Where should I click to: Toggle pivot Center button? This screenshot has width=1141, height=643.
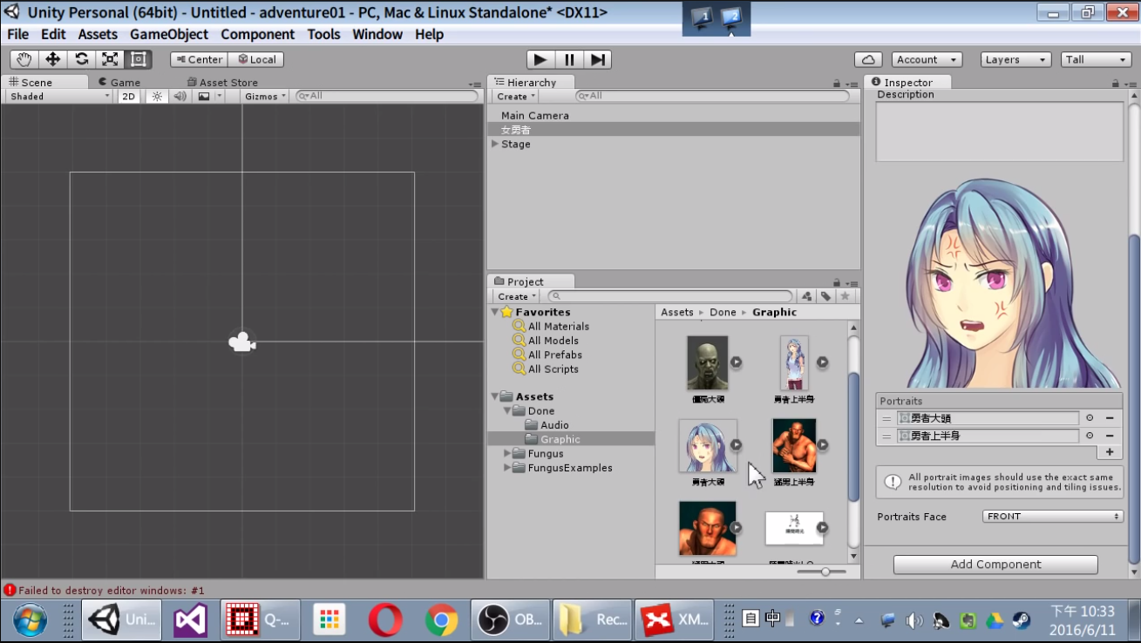coord(199,59)
